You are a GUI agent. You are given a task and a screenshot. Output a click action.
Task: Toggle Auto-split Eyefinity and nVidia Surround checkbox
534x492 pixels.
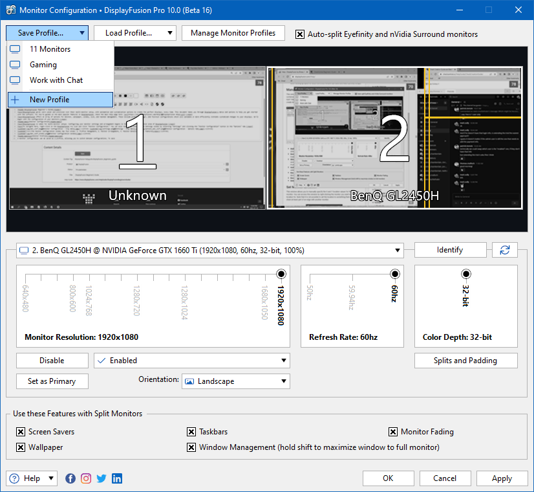(300, 34)
